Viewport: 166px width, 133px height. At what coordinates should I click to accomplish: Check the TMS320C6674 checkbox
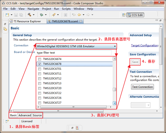[40, 59]
